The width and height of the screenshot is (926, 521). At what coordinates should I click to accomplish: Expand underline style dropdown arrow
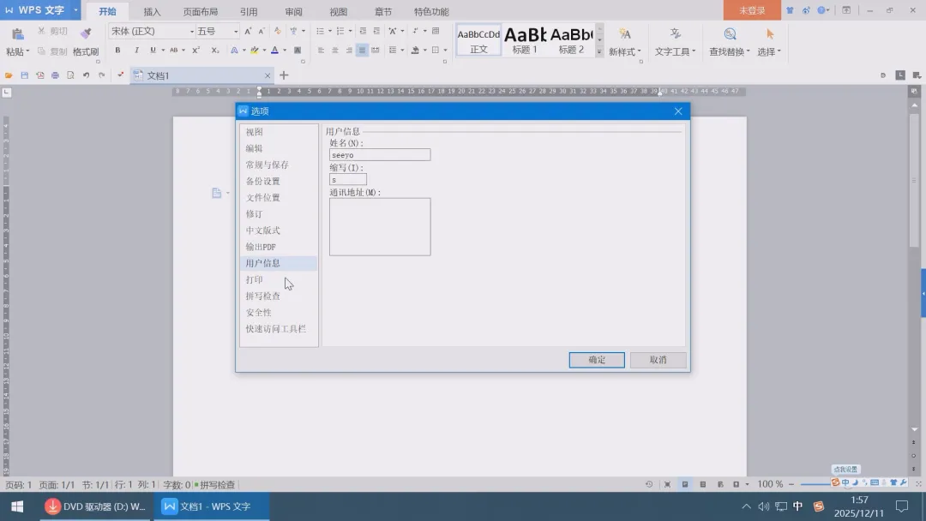163,51
